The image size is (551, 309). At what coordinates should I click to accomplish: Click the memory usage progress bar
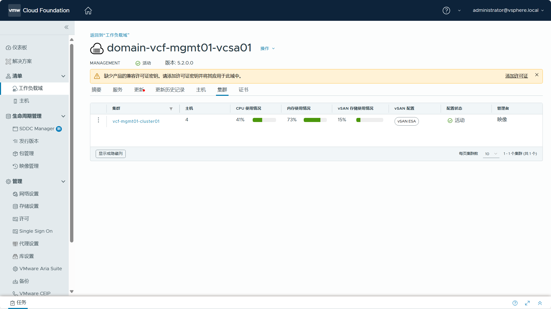coord(315,120)
